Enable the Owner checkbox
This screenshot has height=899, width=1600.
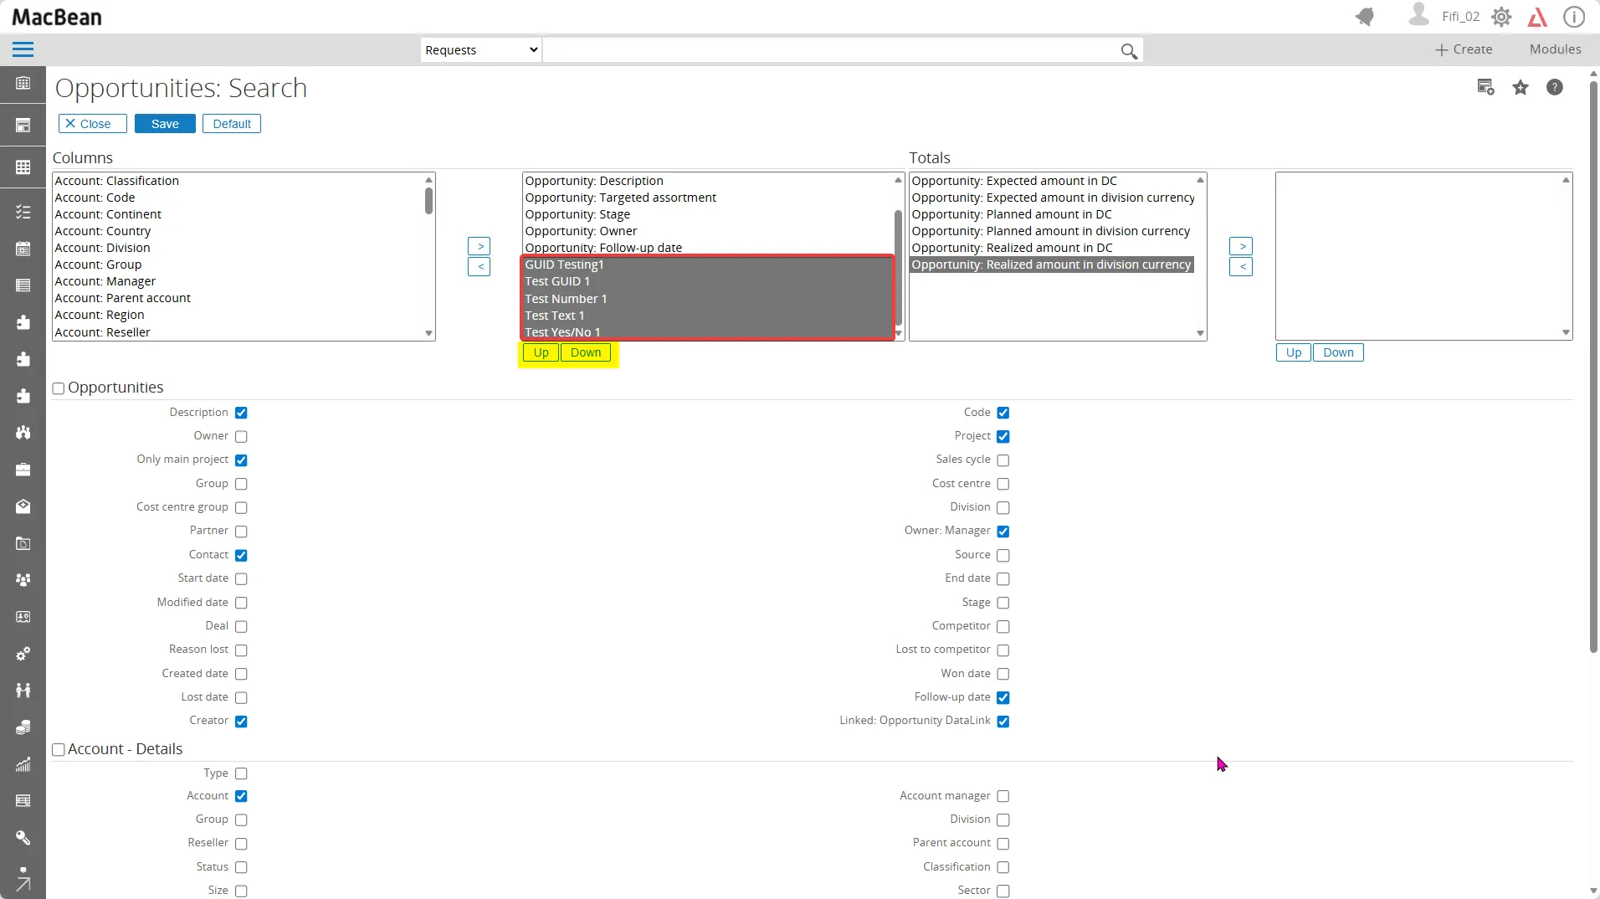coord(241,436)
